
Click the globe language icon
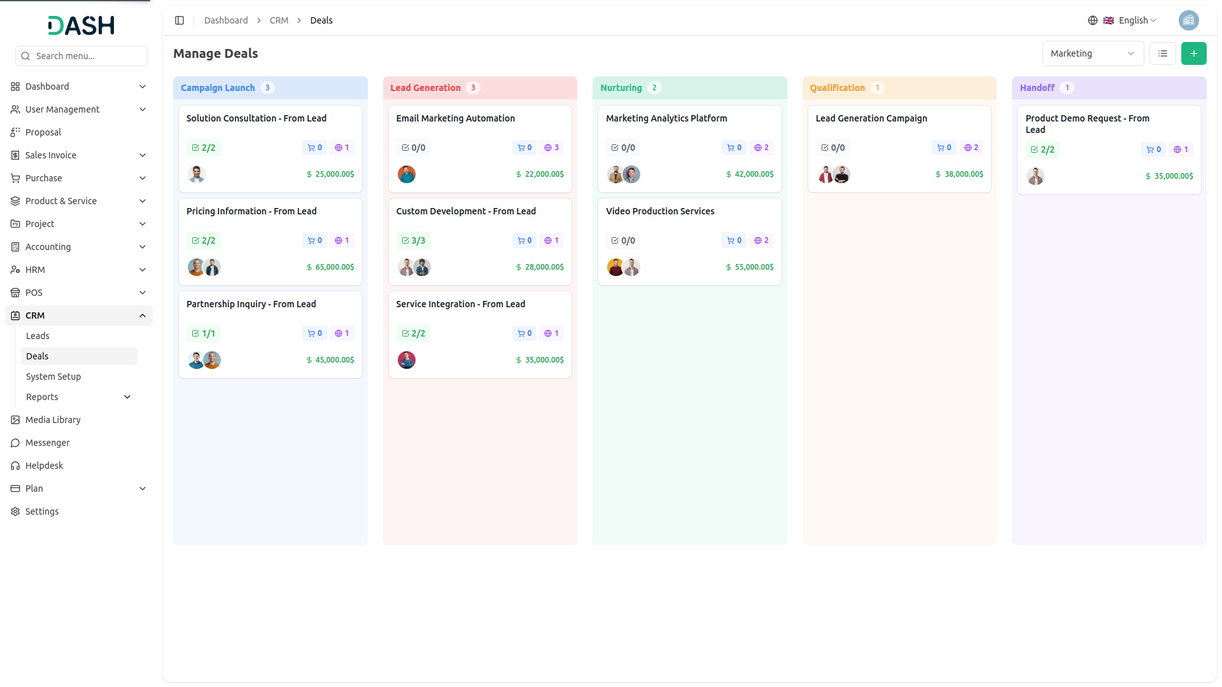[1092, 20]
